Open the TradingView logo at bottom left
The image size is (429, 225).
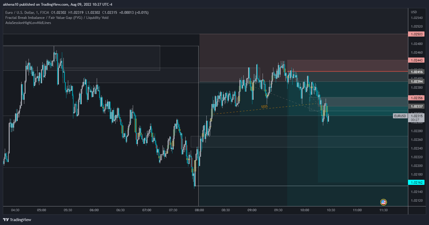click(17, 220)
